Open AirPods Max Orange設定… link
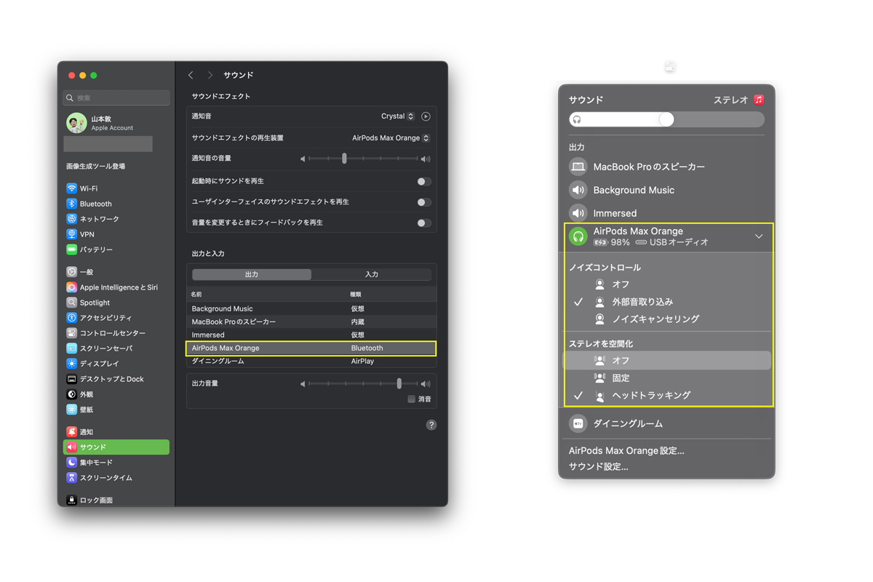The width and height of the screenshot is (873, 582). 626,451
